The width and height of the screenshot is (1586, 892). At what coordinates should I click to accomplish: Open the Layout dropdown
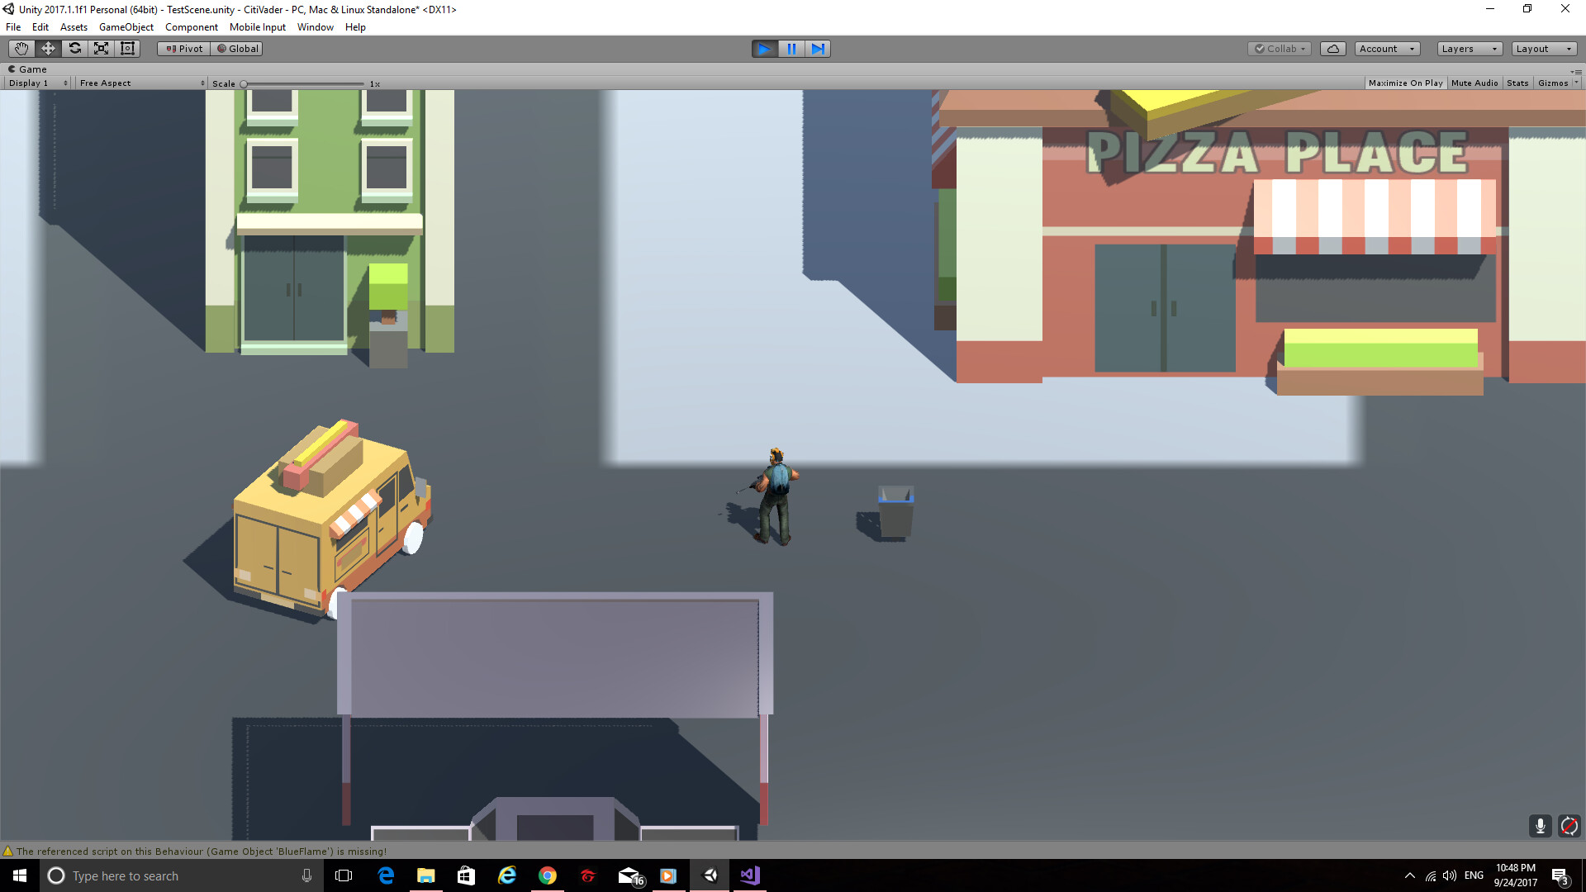pos(1543,49)
